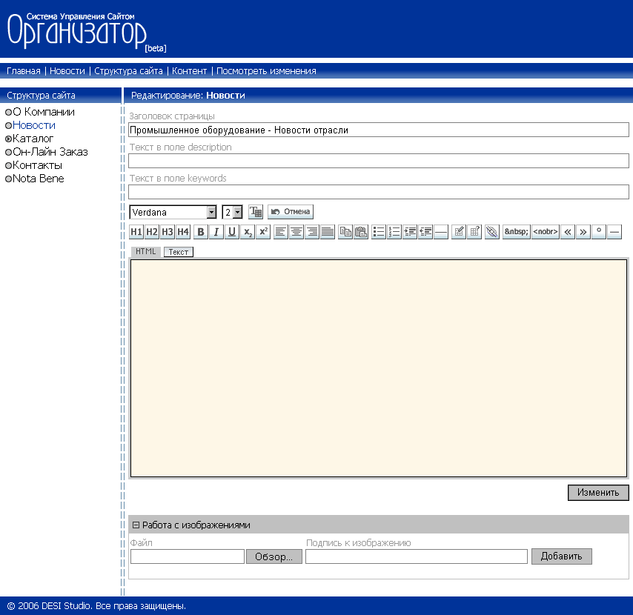The image size is (633, 615).
Task: Select the Новости radio bullet in site structure
Action: [x=7, y=125]
